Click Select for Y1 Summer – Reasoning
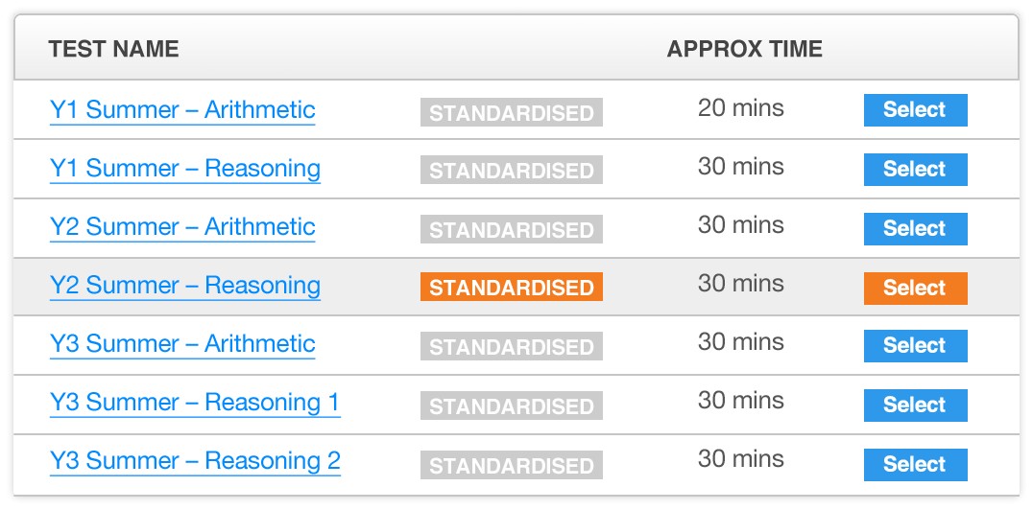The width and height of the screenshot is (1033, 510). pos(915,169)
